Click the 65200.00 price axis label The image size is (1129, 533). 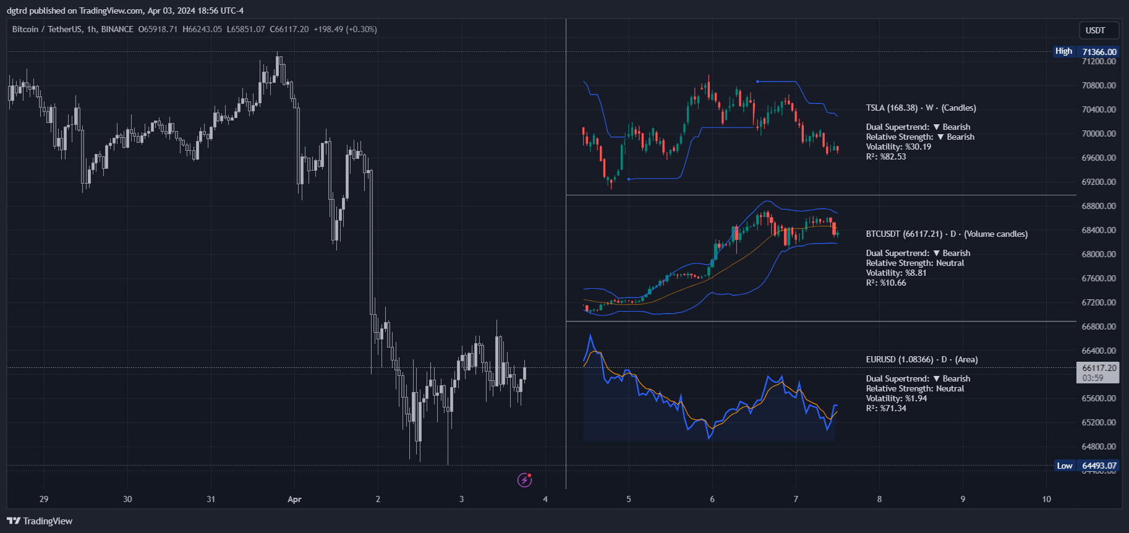click(1099, 422)
